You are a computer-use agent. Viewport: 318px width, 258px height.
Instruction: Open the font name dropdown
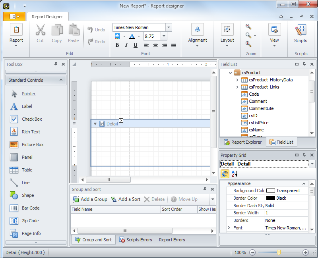[x=169, y=27]
